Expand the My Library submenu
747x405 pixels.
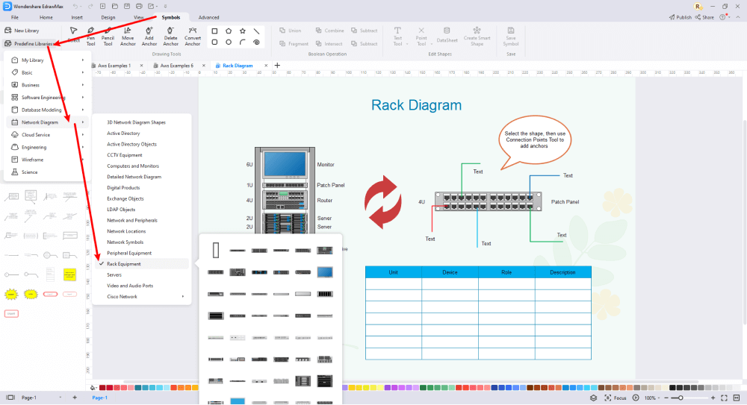(x=48, y=60)
